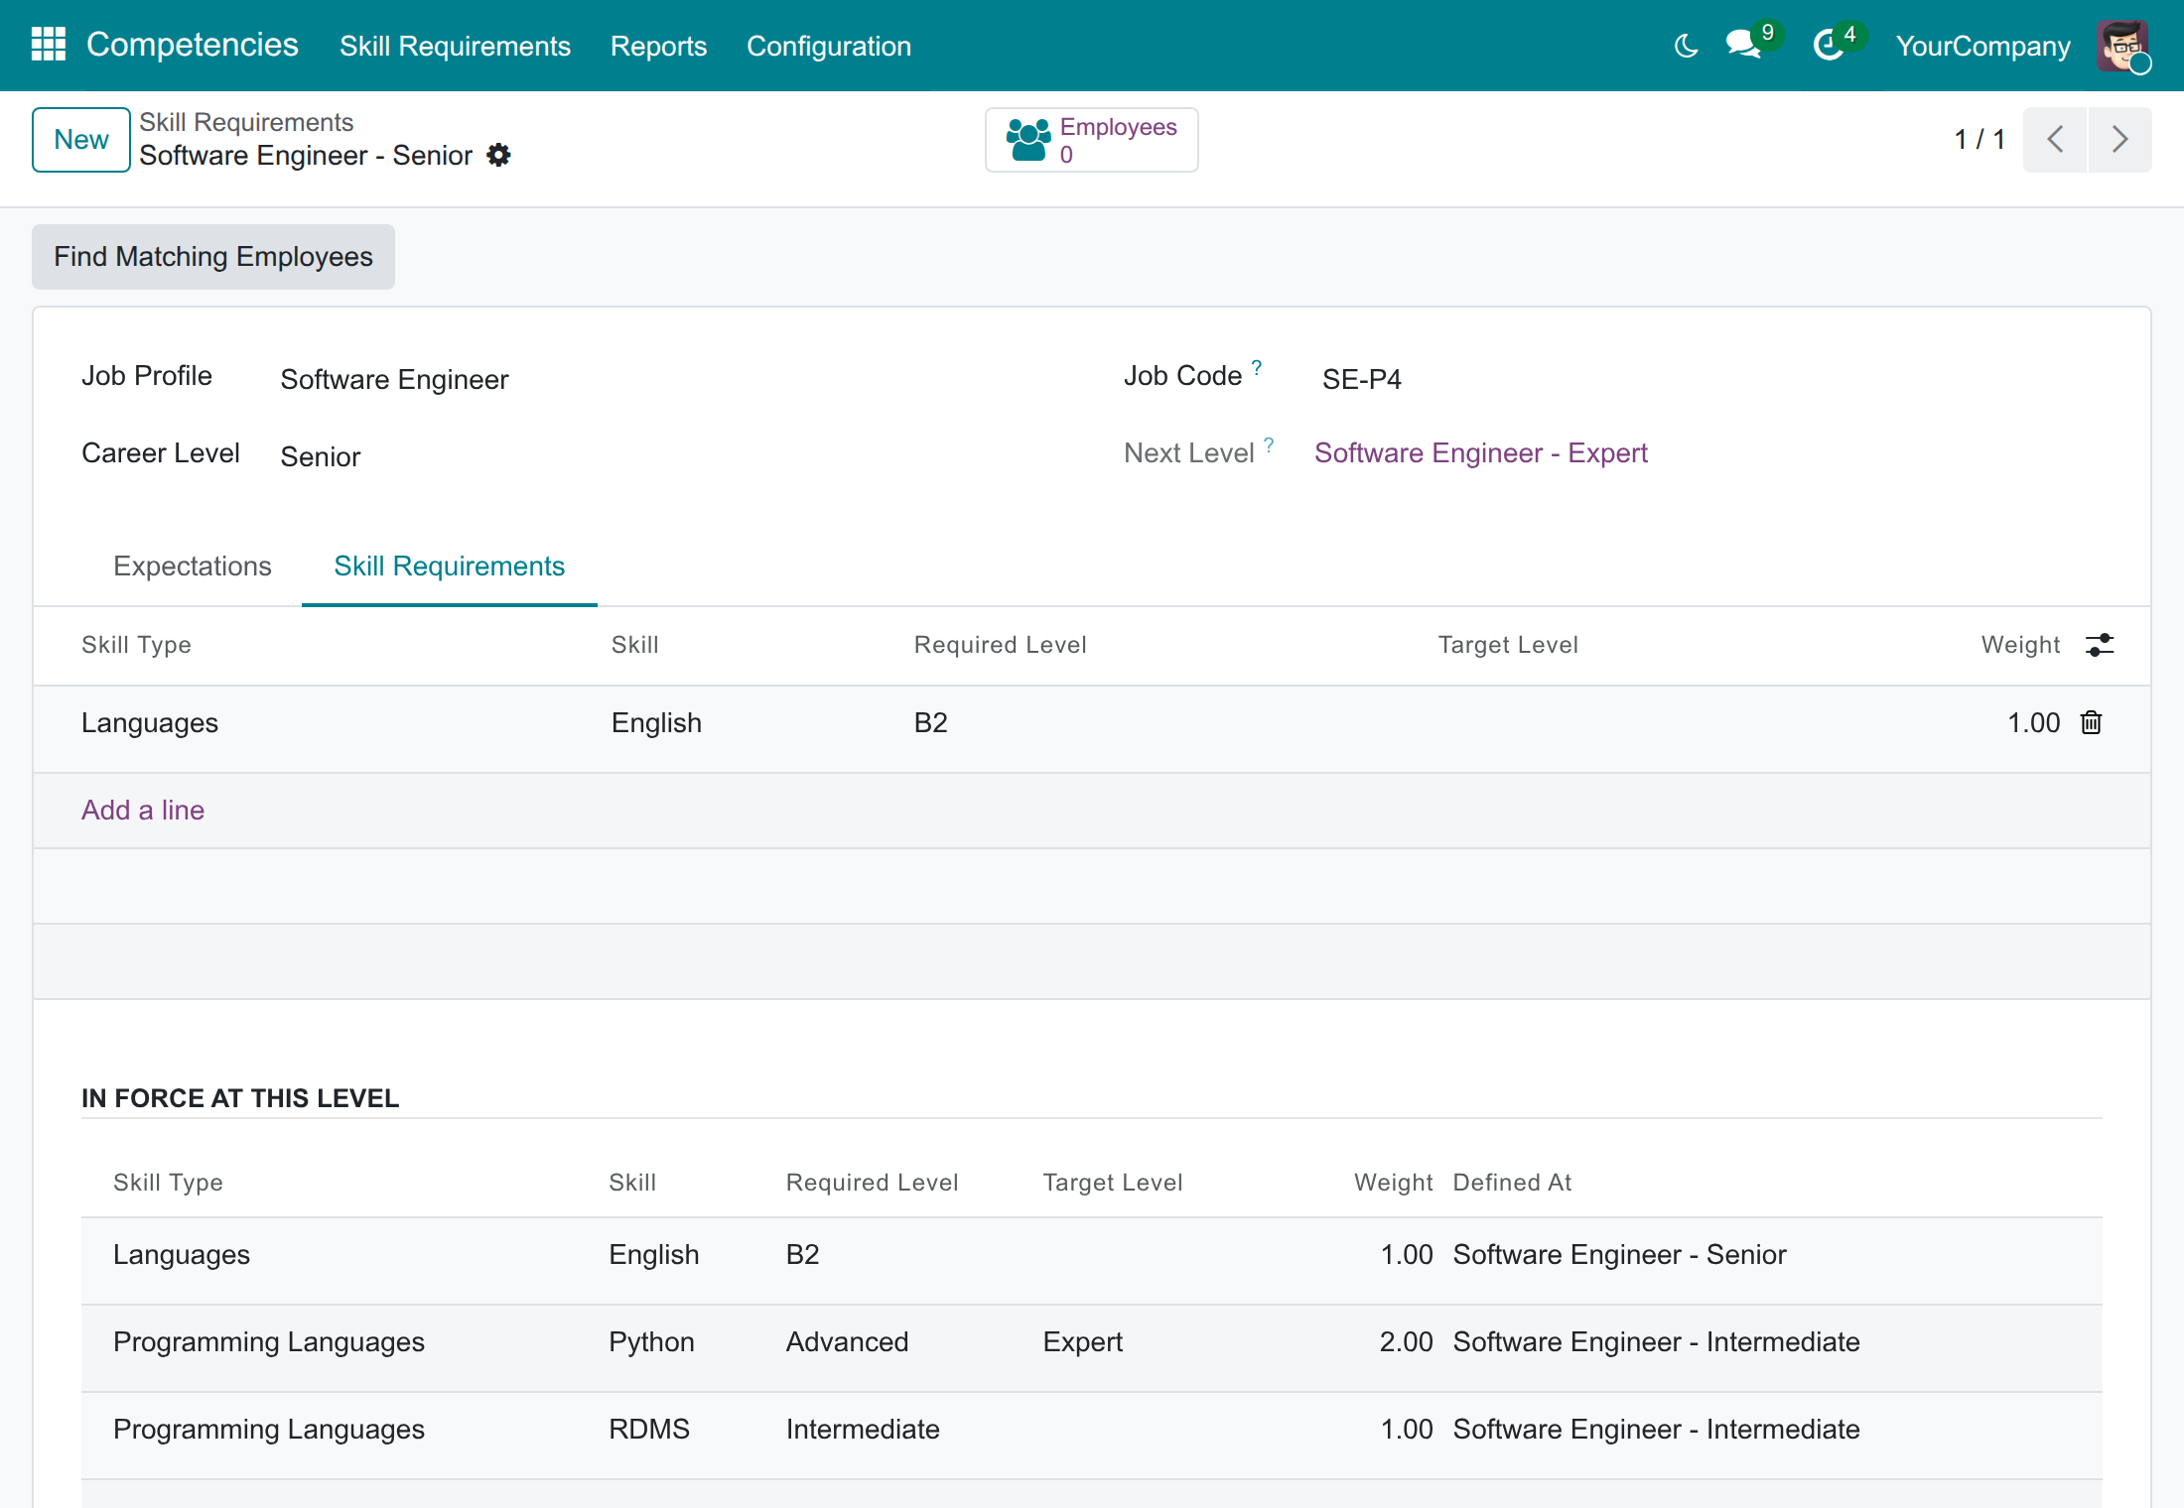Screen dimensions: 2184x1508
Task: Go to previous record arrow
Action: click(2055, 140)
